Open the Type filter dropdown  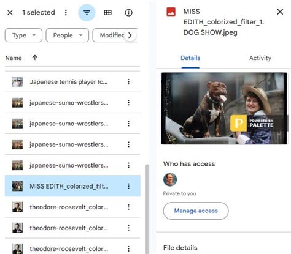23,35
